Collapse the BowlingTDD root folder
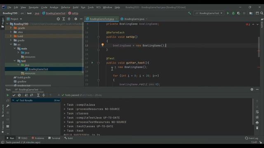 click(7, 24)
